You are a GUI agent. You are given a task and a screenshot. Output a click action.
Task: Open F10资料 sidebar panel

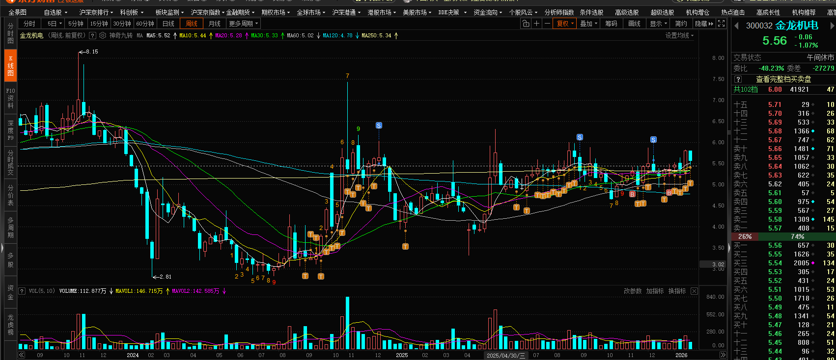[x=10, y=98]
